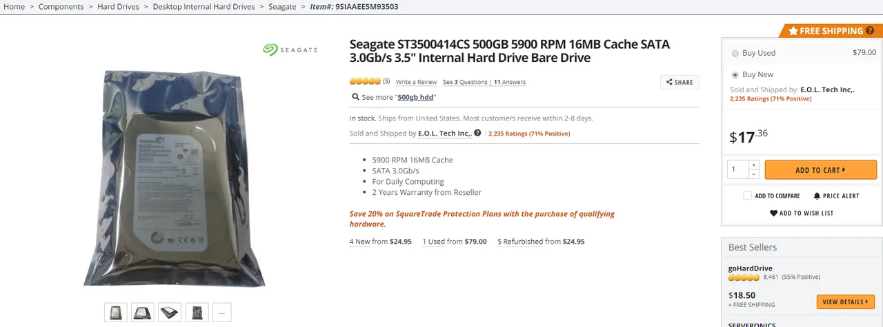Viewport: 883px width, 327px height.
Task: Click the Item number 9SIAAEE5M93503 text
Action: click(354, 6)
